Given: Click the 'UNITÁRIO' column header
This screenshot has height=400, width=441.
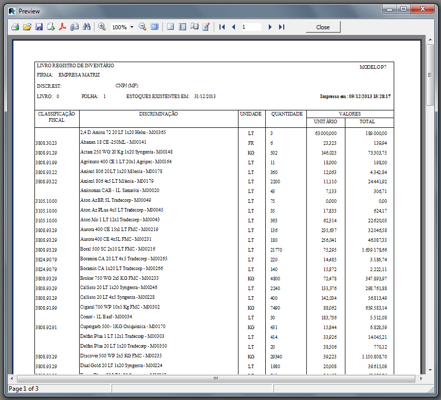Looking at the screenshot, I should (325, 122).
